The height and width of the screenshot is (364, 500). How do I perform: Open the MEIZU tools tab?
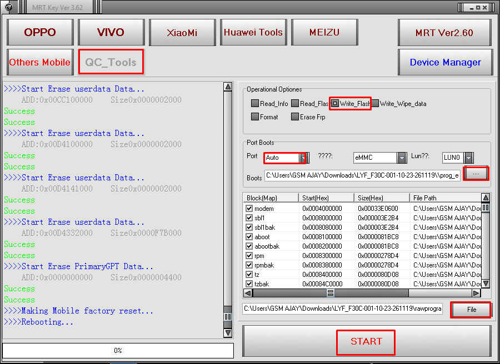point(324,32)
